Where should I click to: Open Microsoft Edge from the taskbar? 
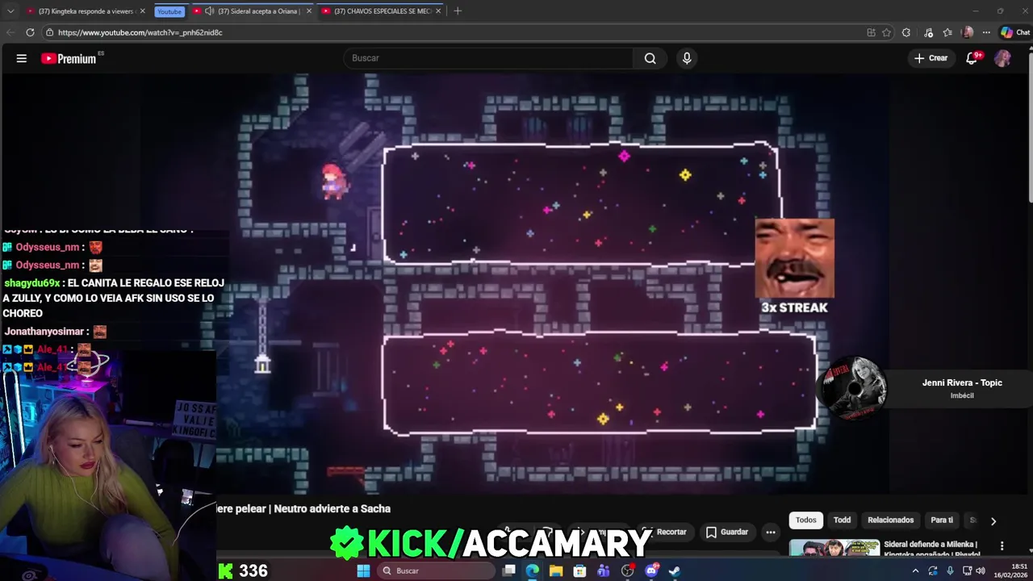(533, 571)
